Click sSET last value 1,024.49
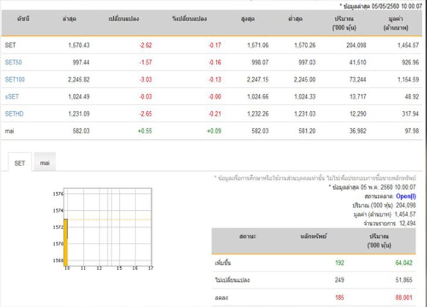This screenshot has height=307, width=427. pos(79,97)
